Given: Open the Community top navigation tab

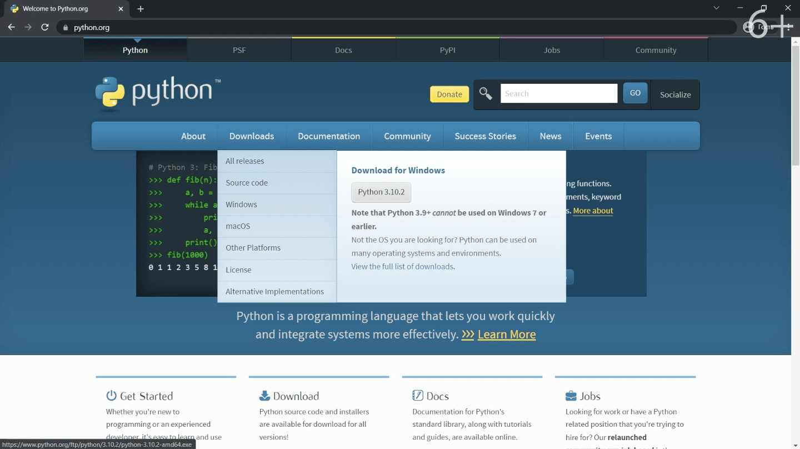Looking at the screenshot, I should pos(656,50).
